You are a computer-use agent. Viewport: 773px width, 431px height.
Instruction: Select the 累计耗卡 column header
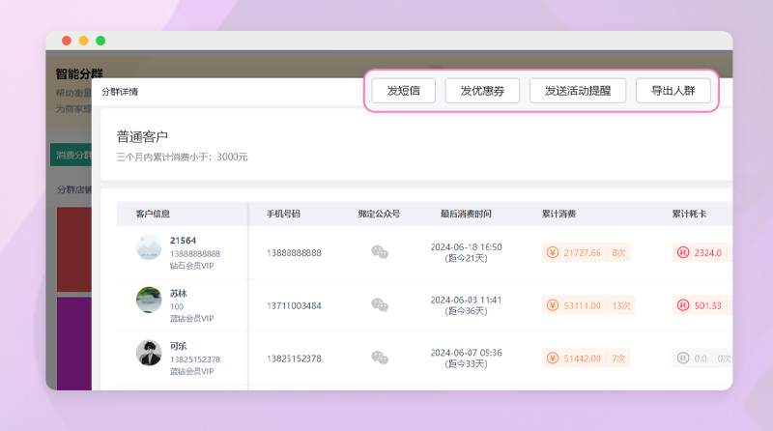[x=689, y=214]
